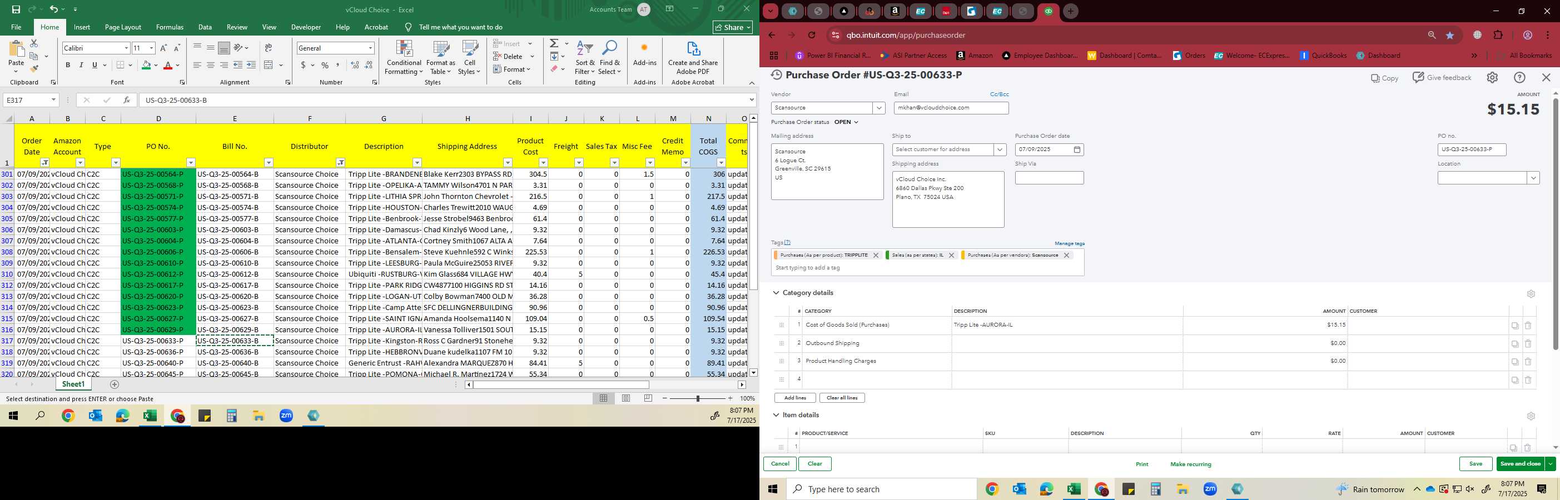Click the bookmark star in address bar
This screenshot has height=500, width=1560.
tap(1450, 35)
